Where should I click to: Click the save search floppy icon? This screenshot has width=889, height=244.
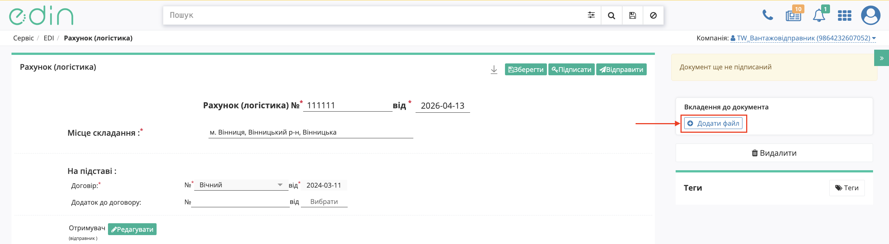click(633, 15)
